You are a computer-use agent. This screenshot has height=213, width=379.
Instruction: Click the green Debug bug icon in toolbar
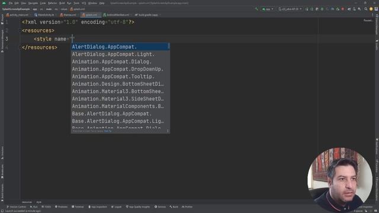pyautogui.click(x=322, y=9)
